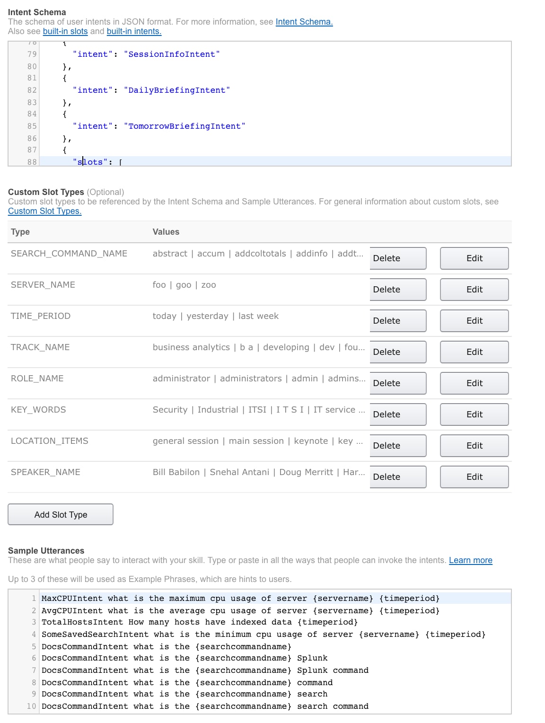Screen dimensions: 545x723
Task: Edit the SPEAKER_NAME slot type
Action: pyautogui.click(x=475, y=477)
